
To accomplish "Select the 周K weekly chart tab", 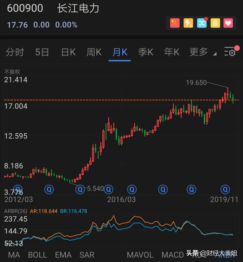I will tap(94, 52).
